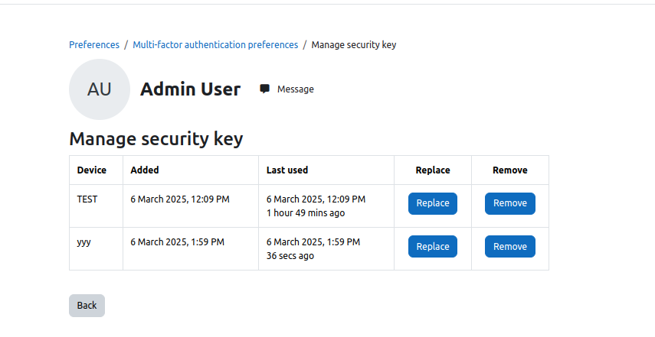Open Multi-factor authentication preferences breadcrumb
Image resolution: width=655 pixels, height=337 pixels.
(215, 44)
